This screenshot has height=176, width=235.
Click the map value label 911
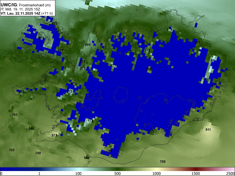[208, 130]
